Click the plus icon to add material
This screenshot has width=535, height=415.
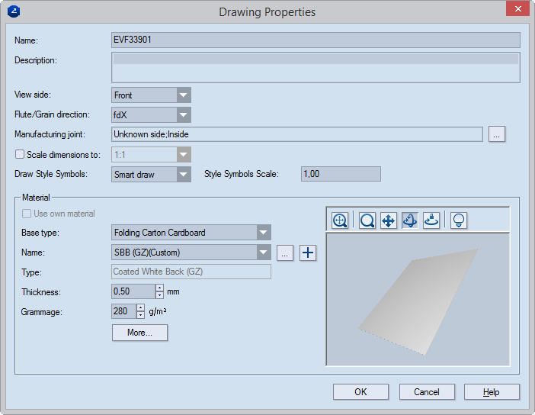(x=307, y=253)
